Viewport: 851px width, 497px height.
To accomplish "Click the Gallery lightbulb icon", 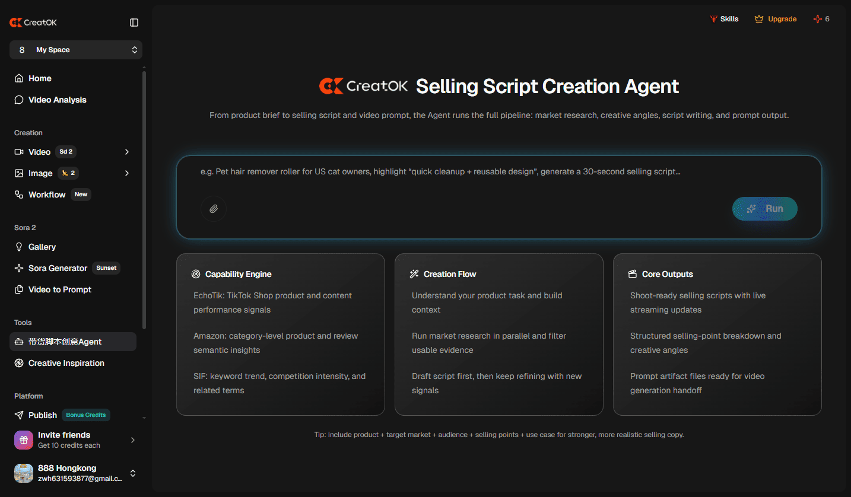I will [x=19, y=247].
